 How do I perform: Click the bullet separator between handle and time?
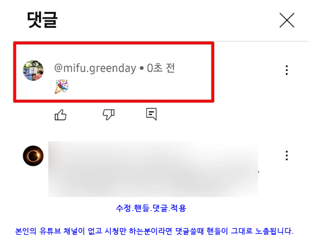click(142, 68)
